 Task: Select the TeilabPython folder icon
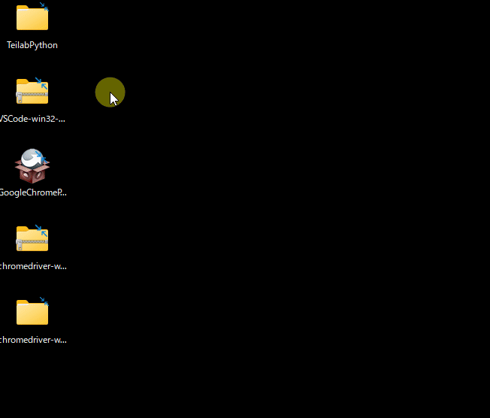coord(32,17)
